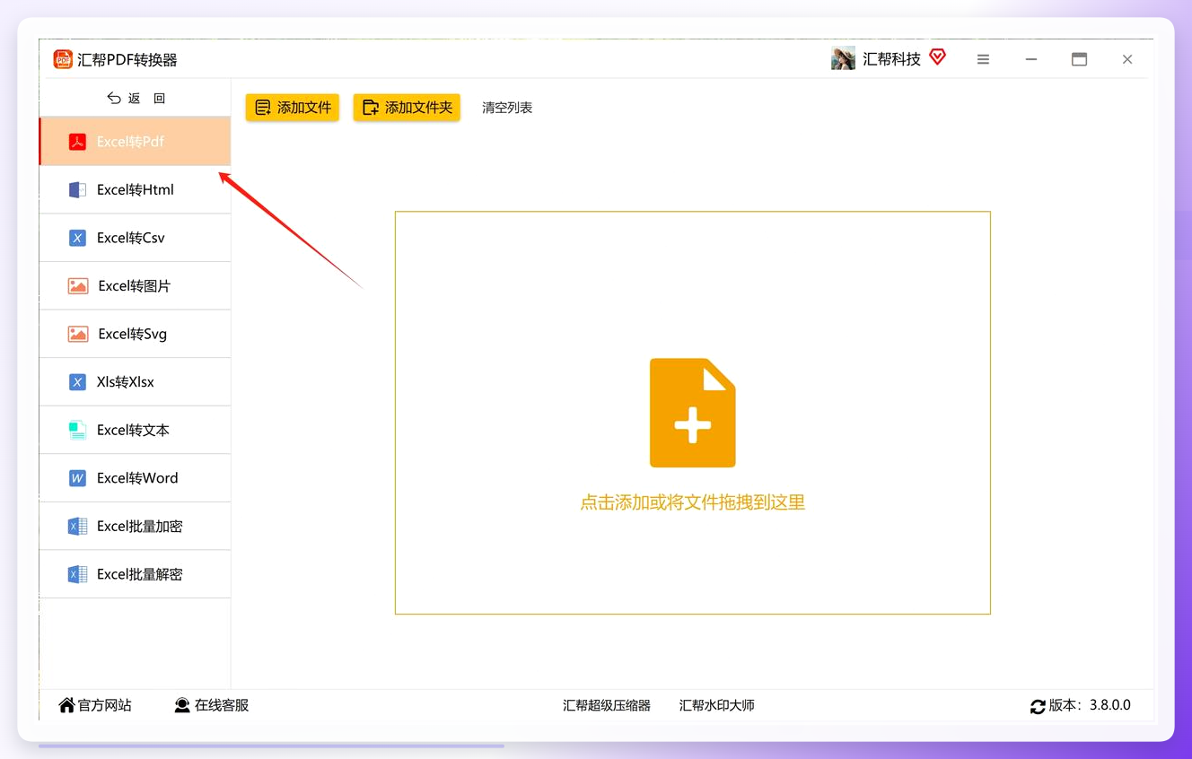Viewport: 1192px width, 759px height.
Task: Click the Xls转Xlsx icon
Action: (77, 382)
